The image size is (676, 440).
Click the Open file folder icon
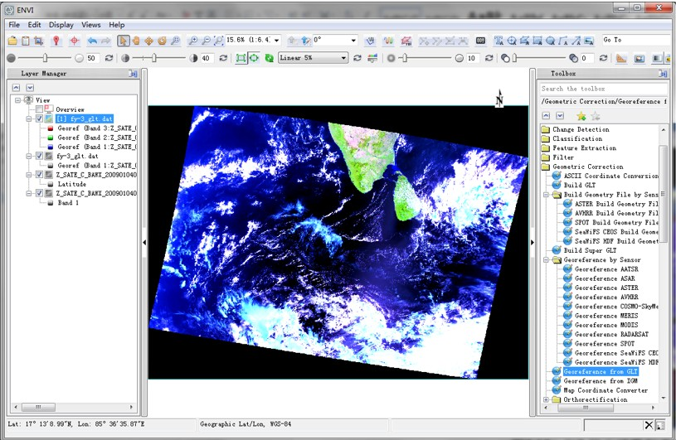tap(12, 41)
